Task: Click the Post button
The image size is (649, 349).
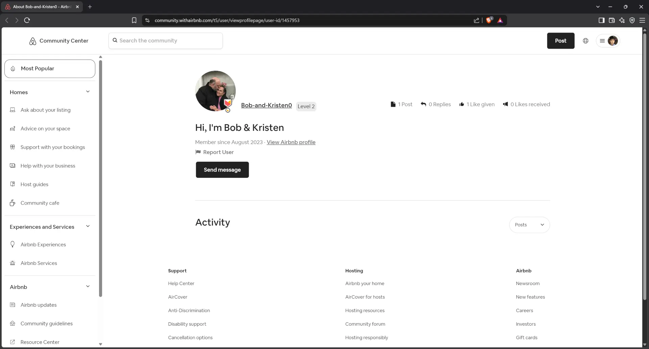Action: tap(560, 41)
